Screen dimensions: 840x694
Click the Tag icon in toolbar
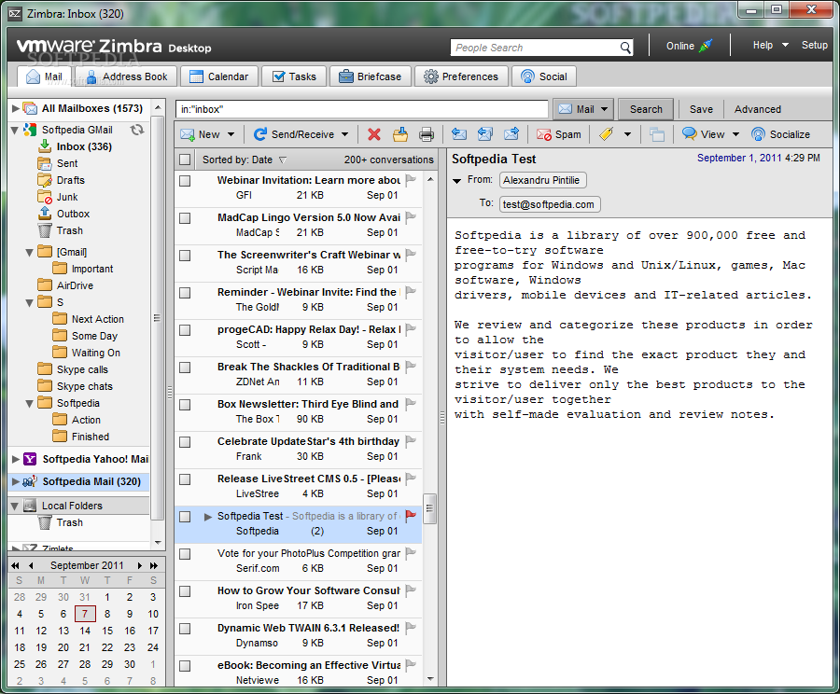pos(607,134)
